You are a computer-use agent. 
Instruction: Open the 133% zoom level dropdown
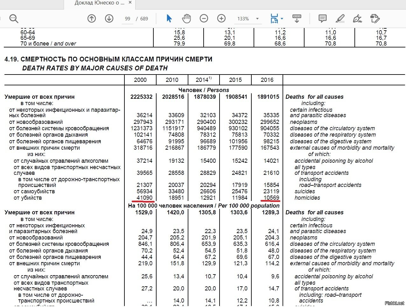[x=248, y=19]
